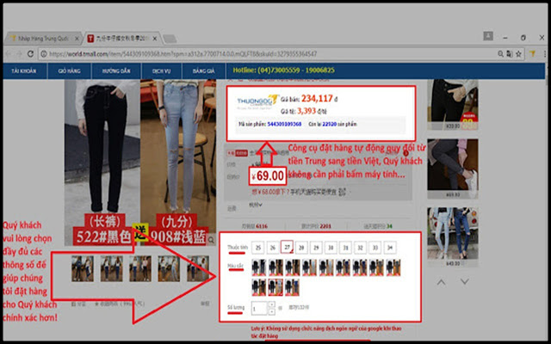Open the BẢNG GIÁ menu
The image size is (551, 344).
[204, 71]
